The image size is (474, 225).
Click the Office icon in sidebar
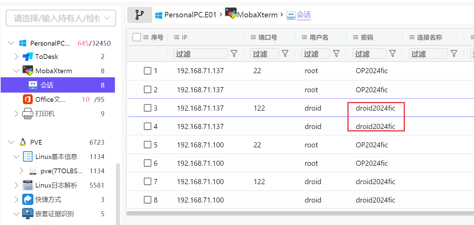point(28,99)
